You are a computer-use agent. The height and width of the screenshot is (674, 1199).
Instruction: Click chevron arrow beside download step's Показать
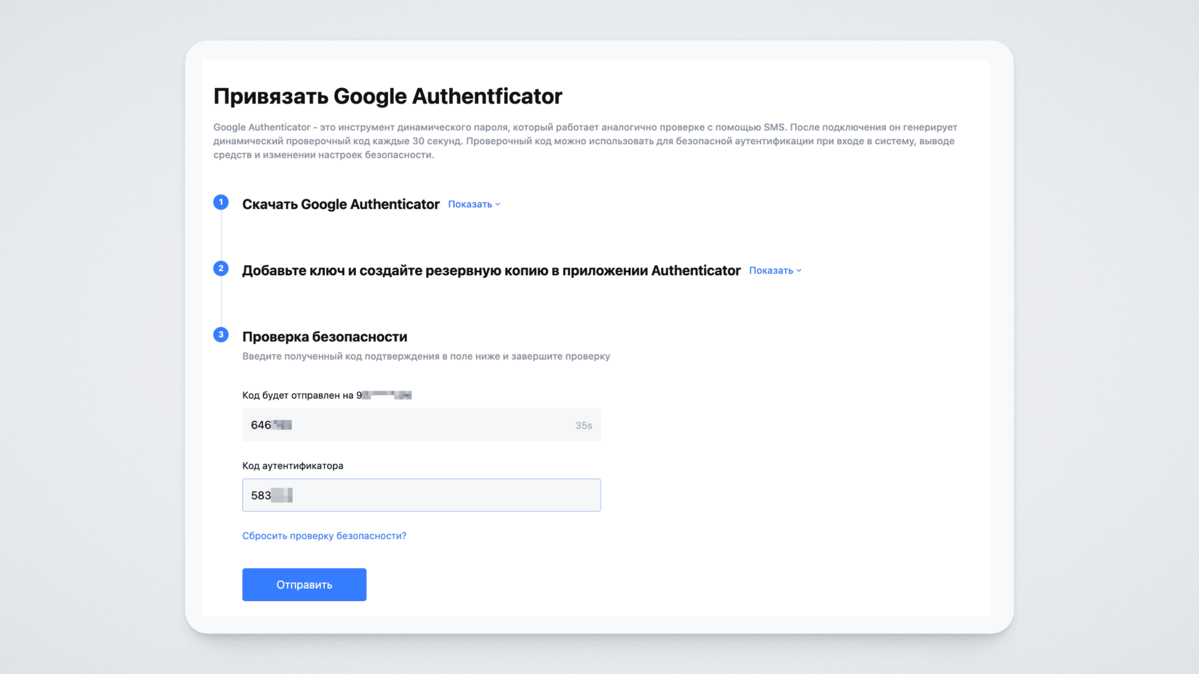[498, 205]
